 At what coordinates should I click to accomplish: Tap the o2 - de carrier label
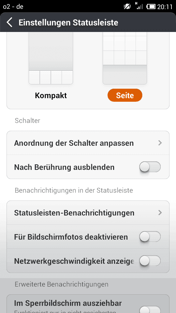pos(13,7)
